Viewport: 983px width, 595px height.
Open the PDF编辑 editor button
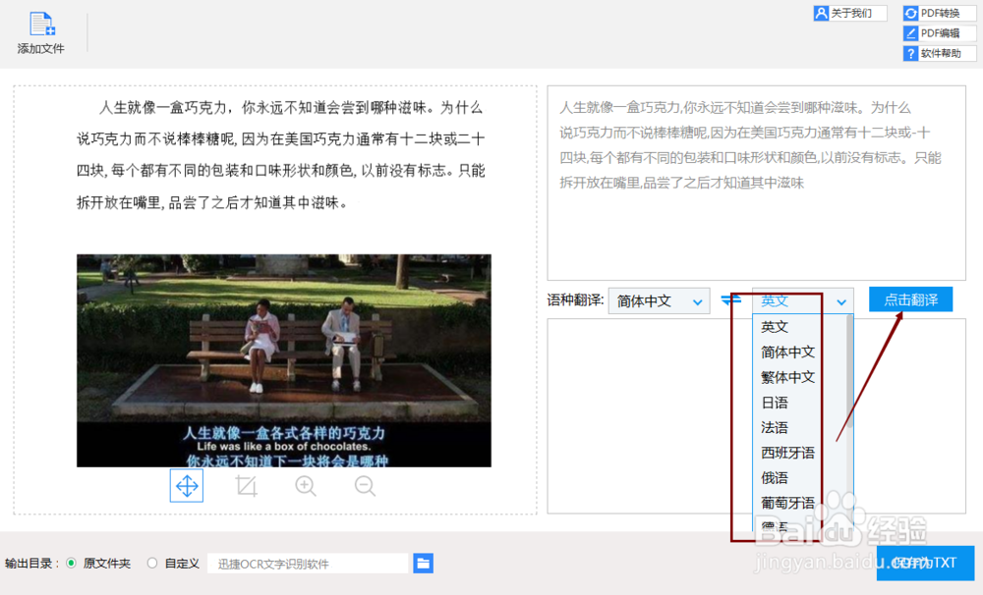[x=939, y=33]
